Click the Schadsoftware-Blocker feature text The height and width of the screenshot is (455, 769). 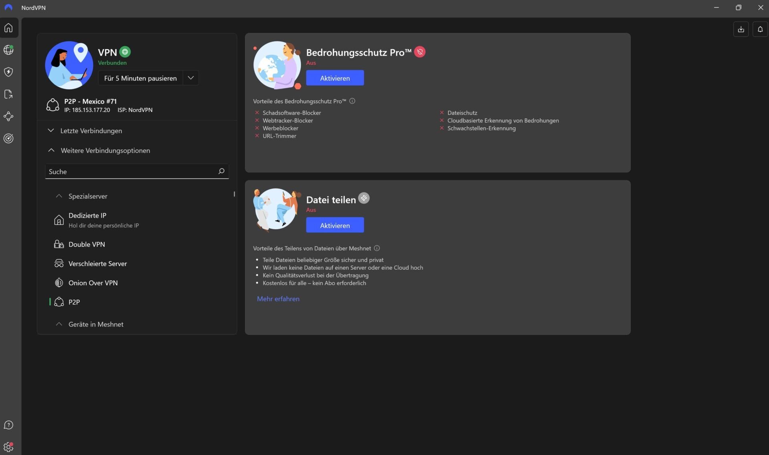point(292,113)
